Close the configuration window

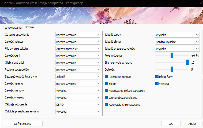coord(201,3)
